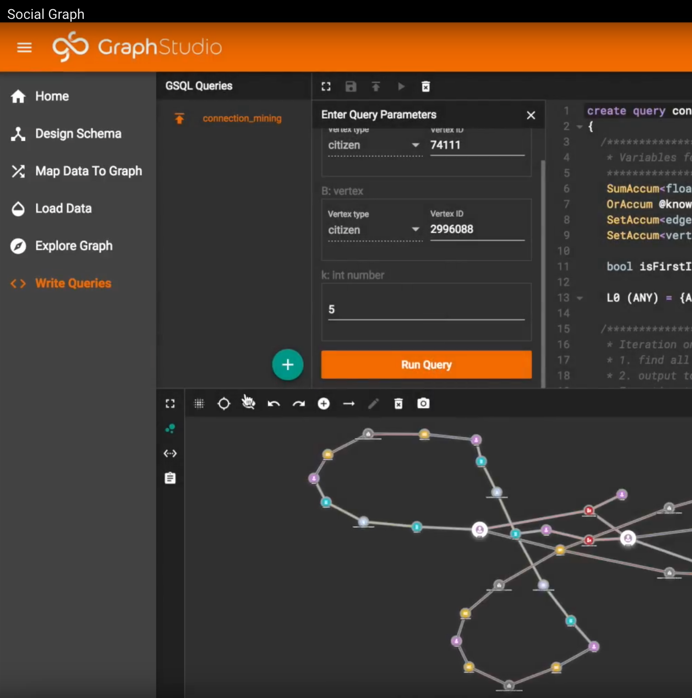This screenshot has width=692, height=698.
Task: Open the query log clipboard view
Action: (x=170, y=478)
